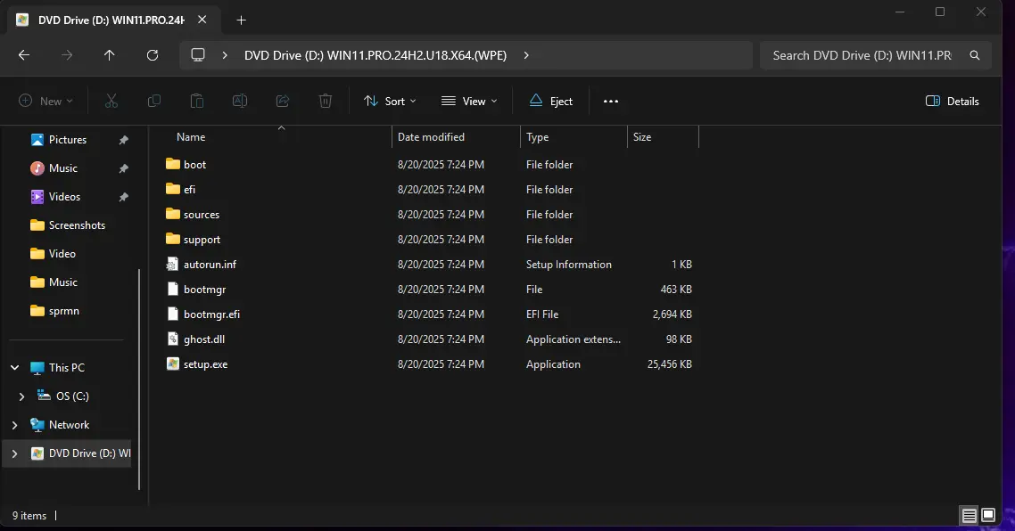Add a new tab with plus icon
Viewport: 1015px width, 531px height.
241,20
